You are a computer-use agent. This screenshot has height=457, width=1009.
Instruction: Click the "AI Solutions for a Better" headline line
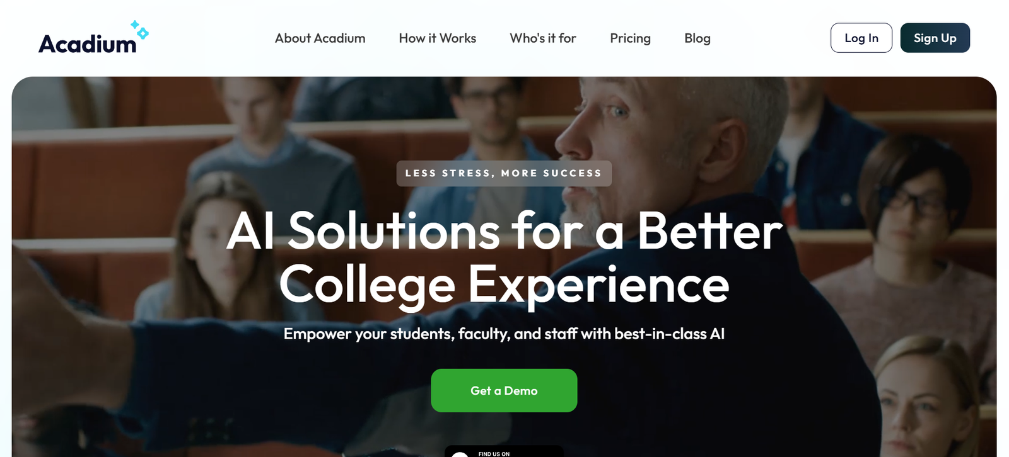[x=504, y=232]
